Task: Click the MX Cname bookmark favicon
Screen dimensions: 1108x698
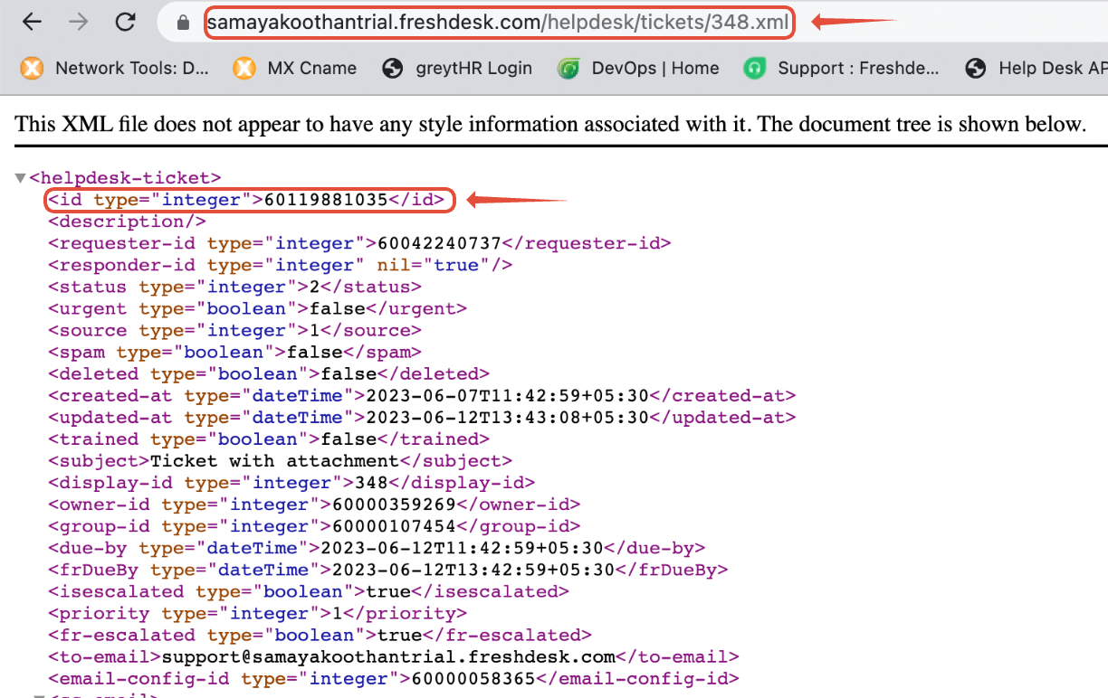Action: [244, 68]
